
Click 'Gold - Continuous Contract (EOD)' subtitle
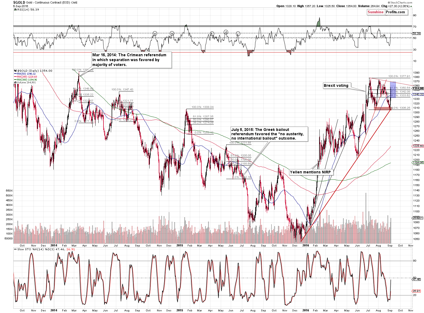click(48, 2)
